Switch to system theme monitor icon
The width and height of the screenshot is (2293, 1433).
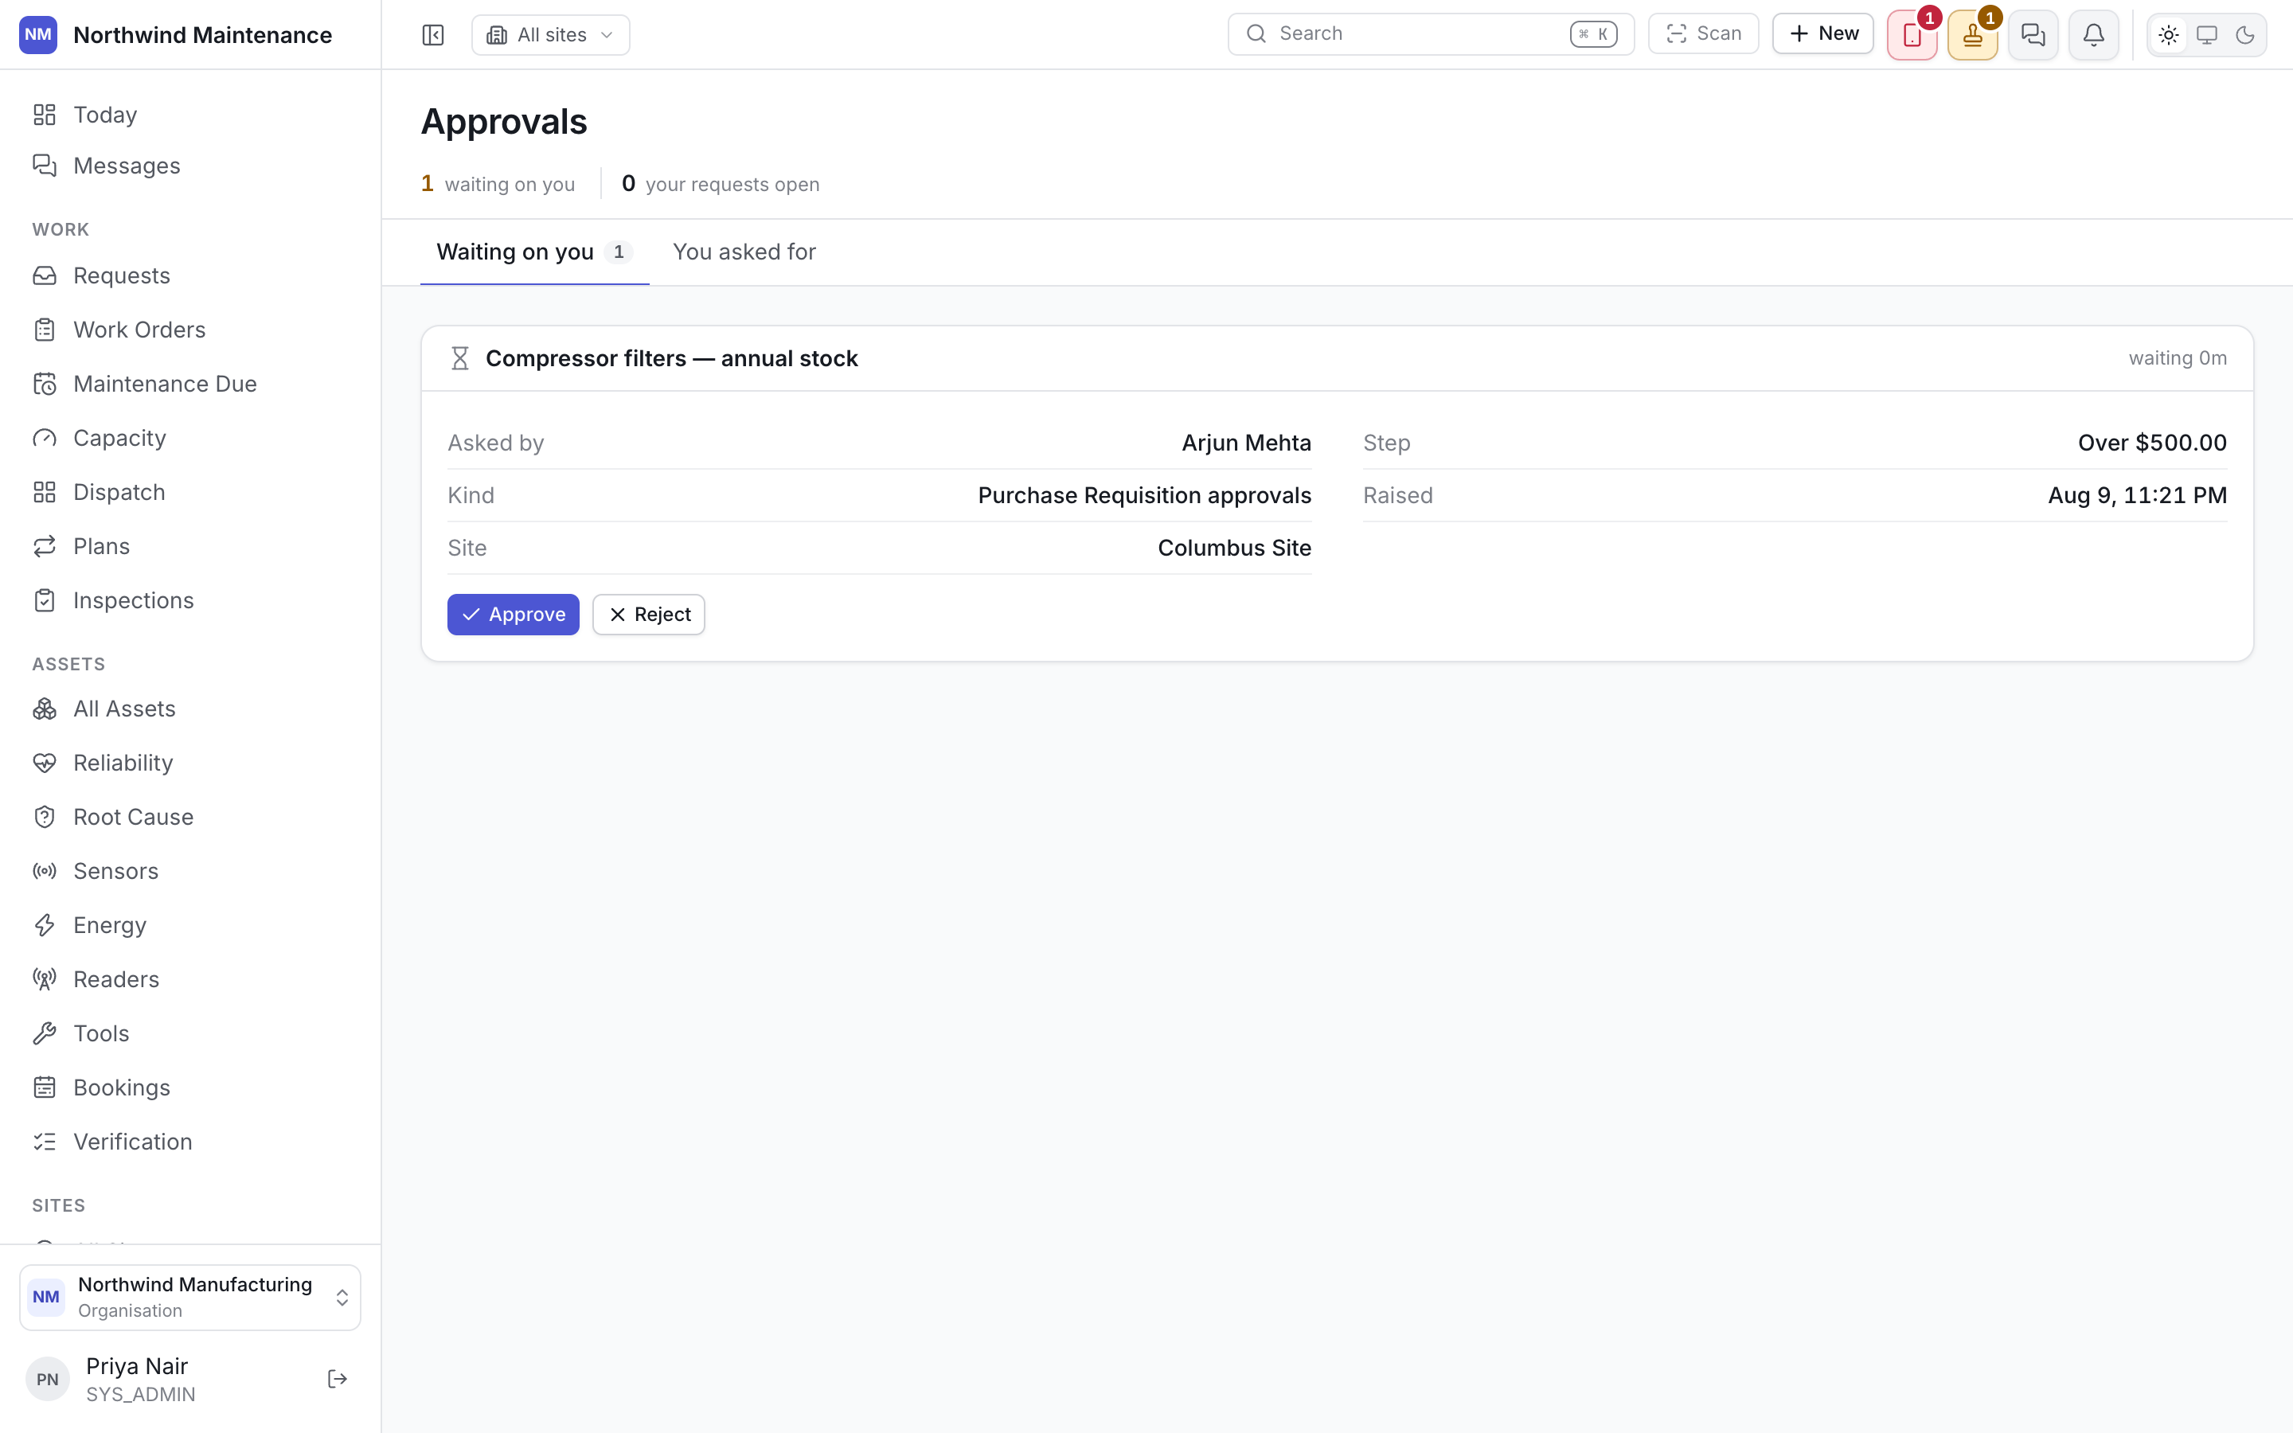coord(2207,35)
